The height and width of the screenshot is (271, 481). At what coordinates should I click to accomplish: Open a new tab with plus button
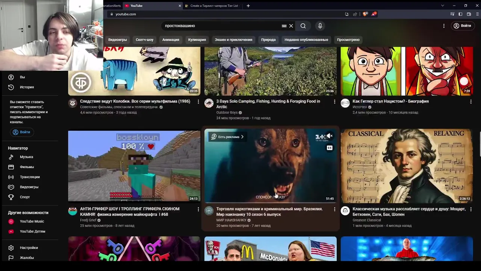pos(248,6)
